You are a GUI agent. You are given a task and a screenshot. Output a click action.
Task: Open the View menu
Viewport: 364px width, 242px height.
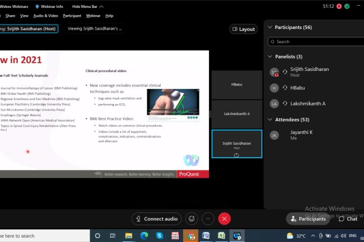point(24,16)
